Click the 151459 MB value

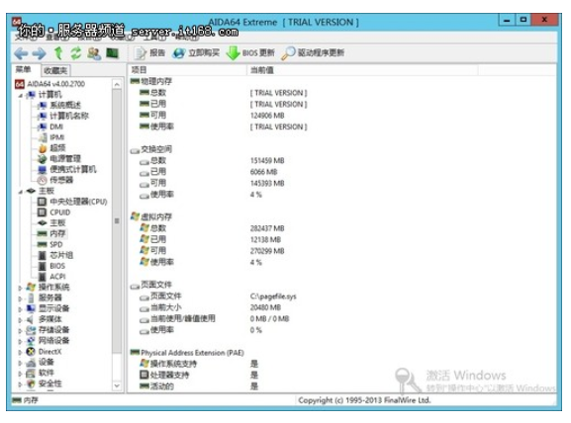(x=267, y=161)
